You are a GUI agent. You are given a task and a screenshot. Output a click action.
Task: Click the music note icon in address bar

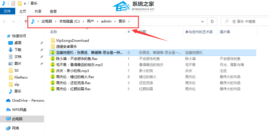click(33, 21)
